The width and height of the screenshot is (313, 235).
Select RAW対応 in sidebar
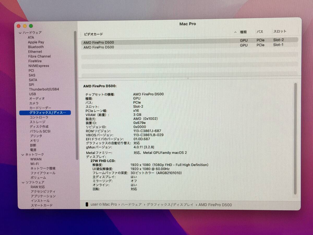click(x=38, y=187)
